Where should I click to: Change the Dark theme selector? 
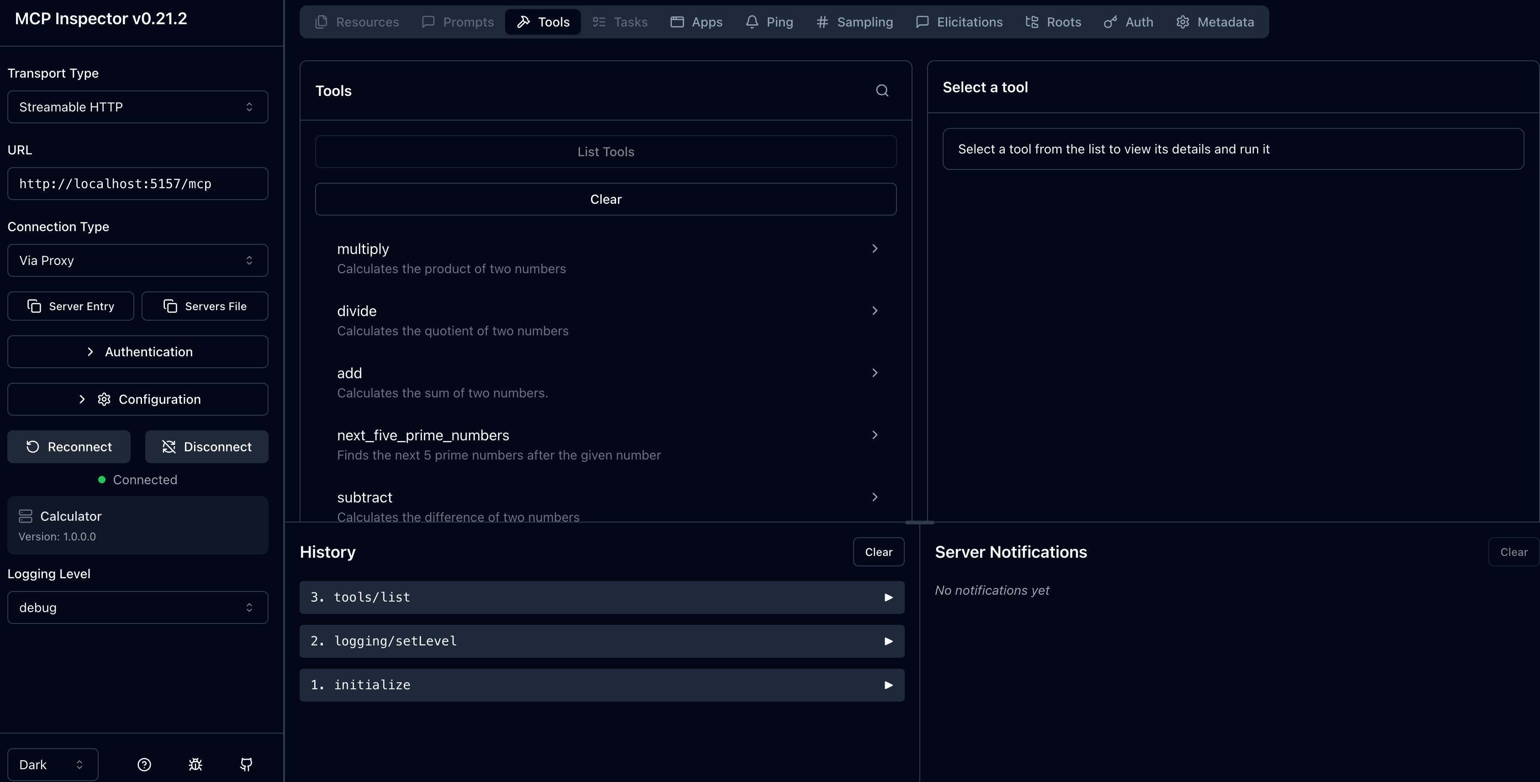pos(53,765)
